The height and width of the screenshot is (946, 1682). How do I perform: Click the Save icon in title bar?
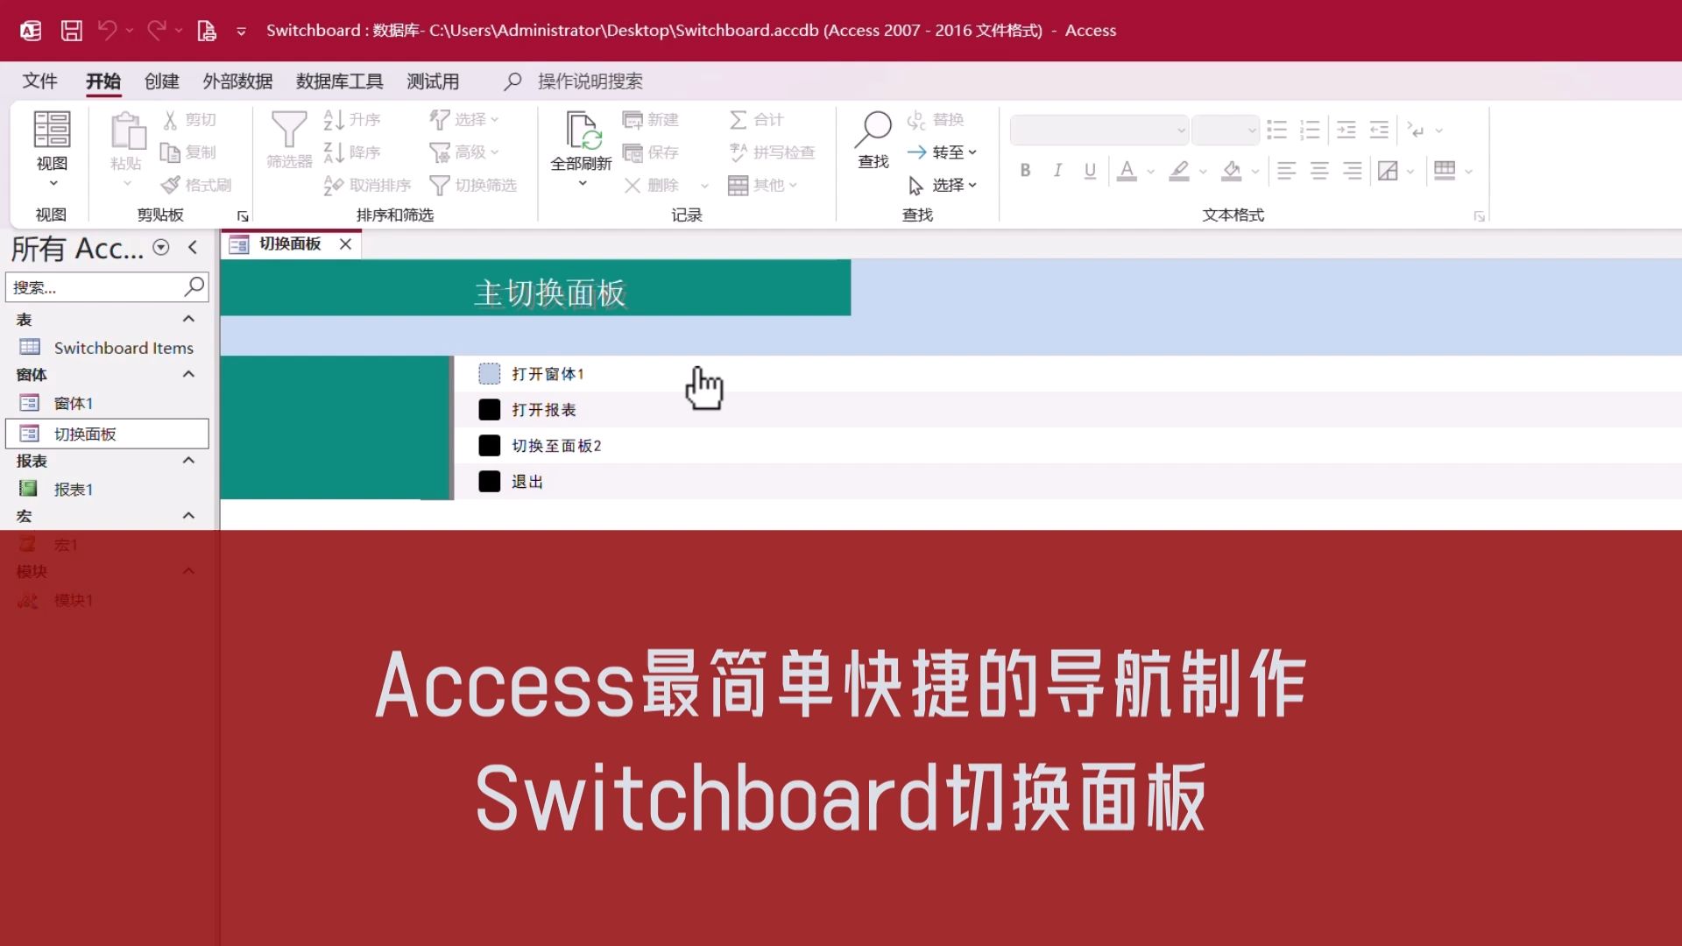click(x=71, y=31)
